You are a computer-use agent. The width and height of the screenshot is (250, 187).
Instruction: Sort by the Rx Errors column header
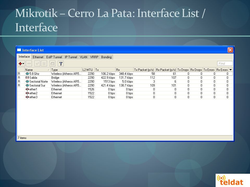click(x=222, y=70)
